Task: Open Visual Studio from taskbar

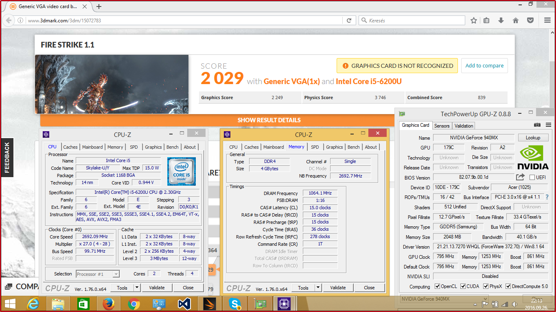Action: [x=184, y=303]
